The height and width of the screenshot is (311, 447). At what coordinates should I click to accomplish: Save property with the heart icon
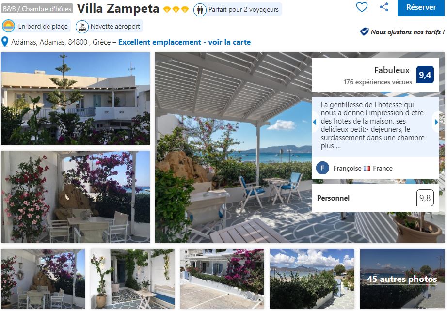click(362, 7)
